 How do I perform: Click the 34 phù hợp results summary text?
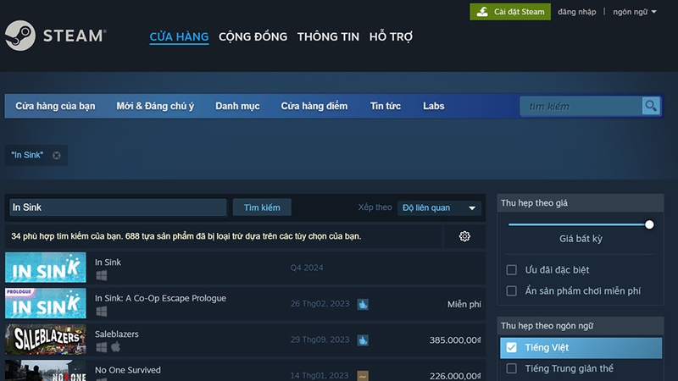(x=186, y=236)
